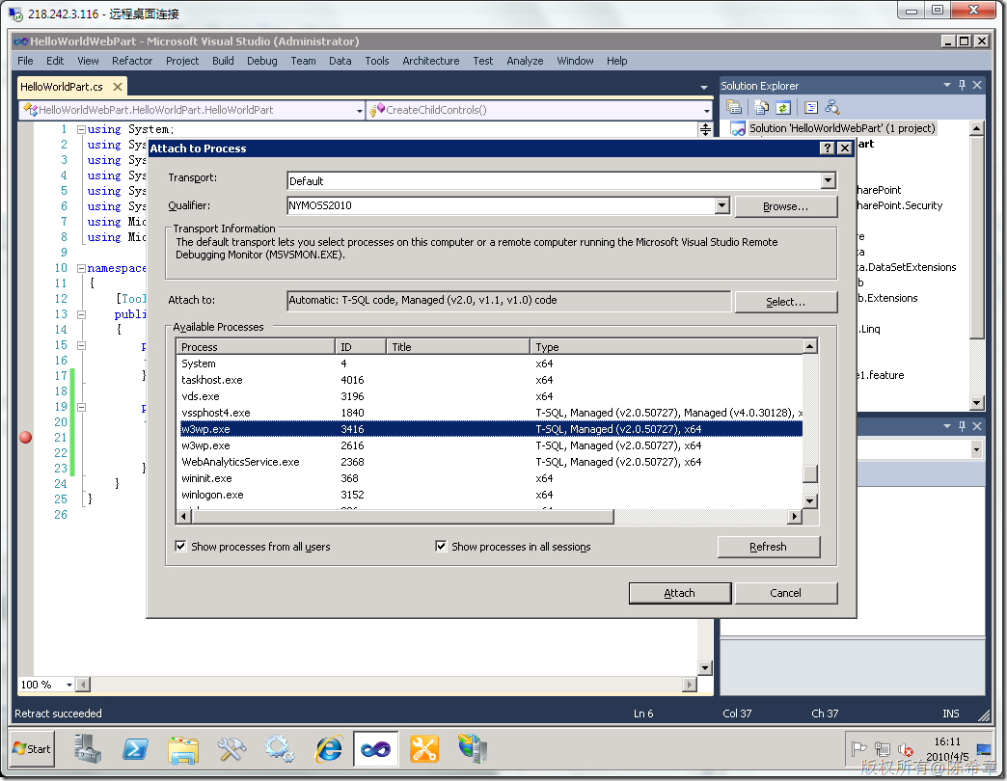1007x781 pixels.
Task: Click the ID column header
Action: click(x=361, y=346)
